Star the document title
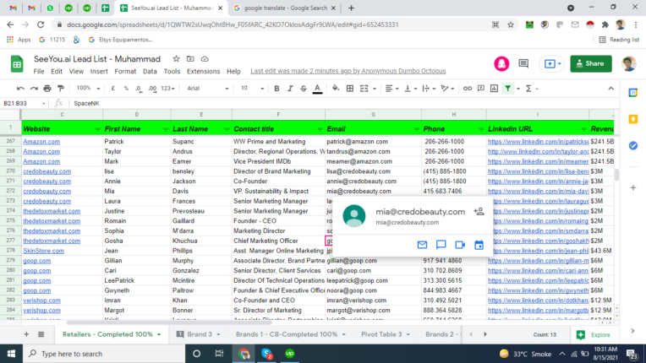Image resolution: width=646 pixels, height=363 pixels. [x=177, y=59]
